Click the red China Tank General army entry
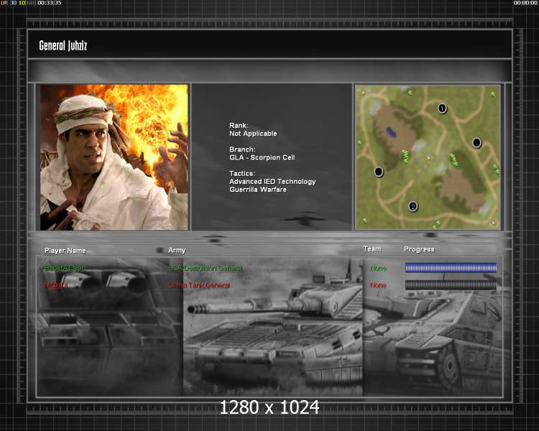The width and height of the screenshot is (539, 431). 199,285
